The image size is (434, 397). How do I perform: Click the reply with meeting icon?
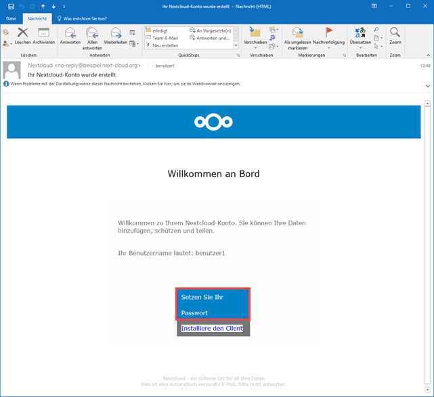coord(133,33)
